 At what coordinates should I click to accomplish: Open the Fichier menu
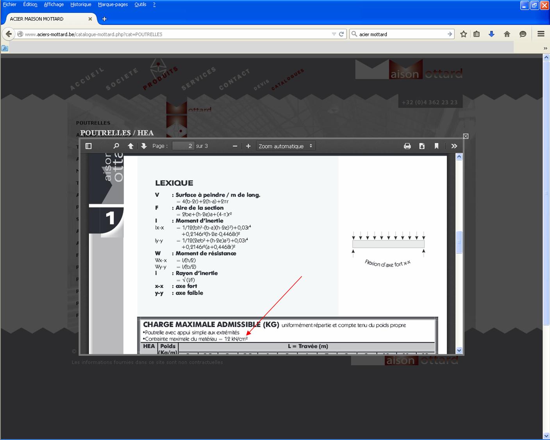(x=10, y=5)
